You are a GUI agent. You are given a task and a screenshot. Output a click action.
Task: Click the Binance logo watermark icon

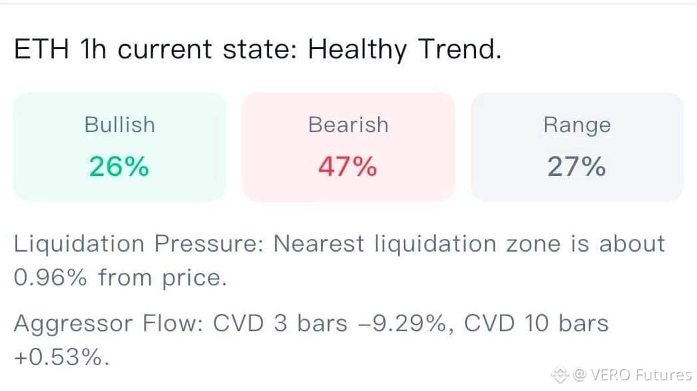[x=560, y=374]
